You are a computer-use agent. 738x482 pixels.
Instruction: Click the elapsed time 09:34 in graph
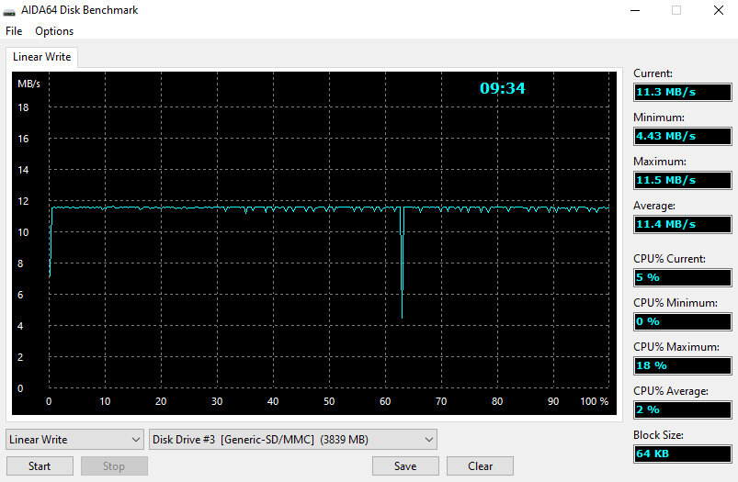pos(502,88)
